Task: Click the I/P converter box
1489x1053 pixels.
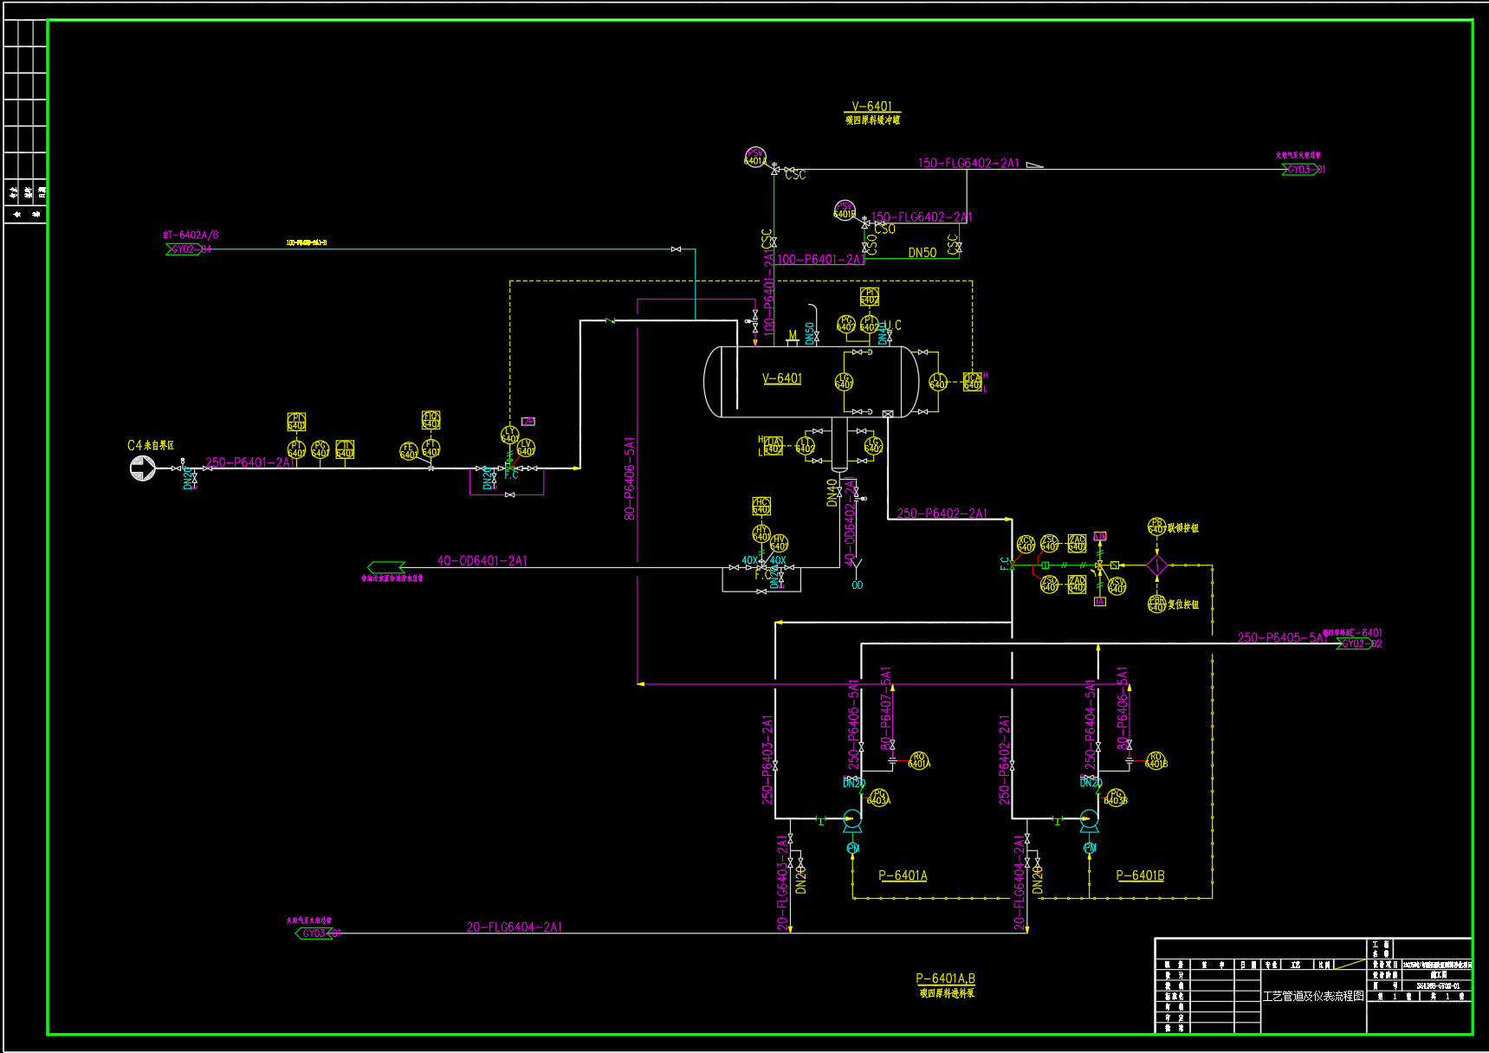Action: pos(528,422)
